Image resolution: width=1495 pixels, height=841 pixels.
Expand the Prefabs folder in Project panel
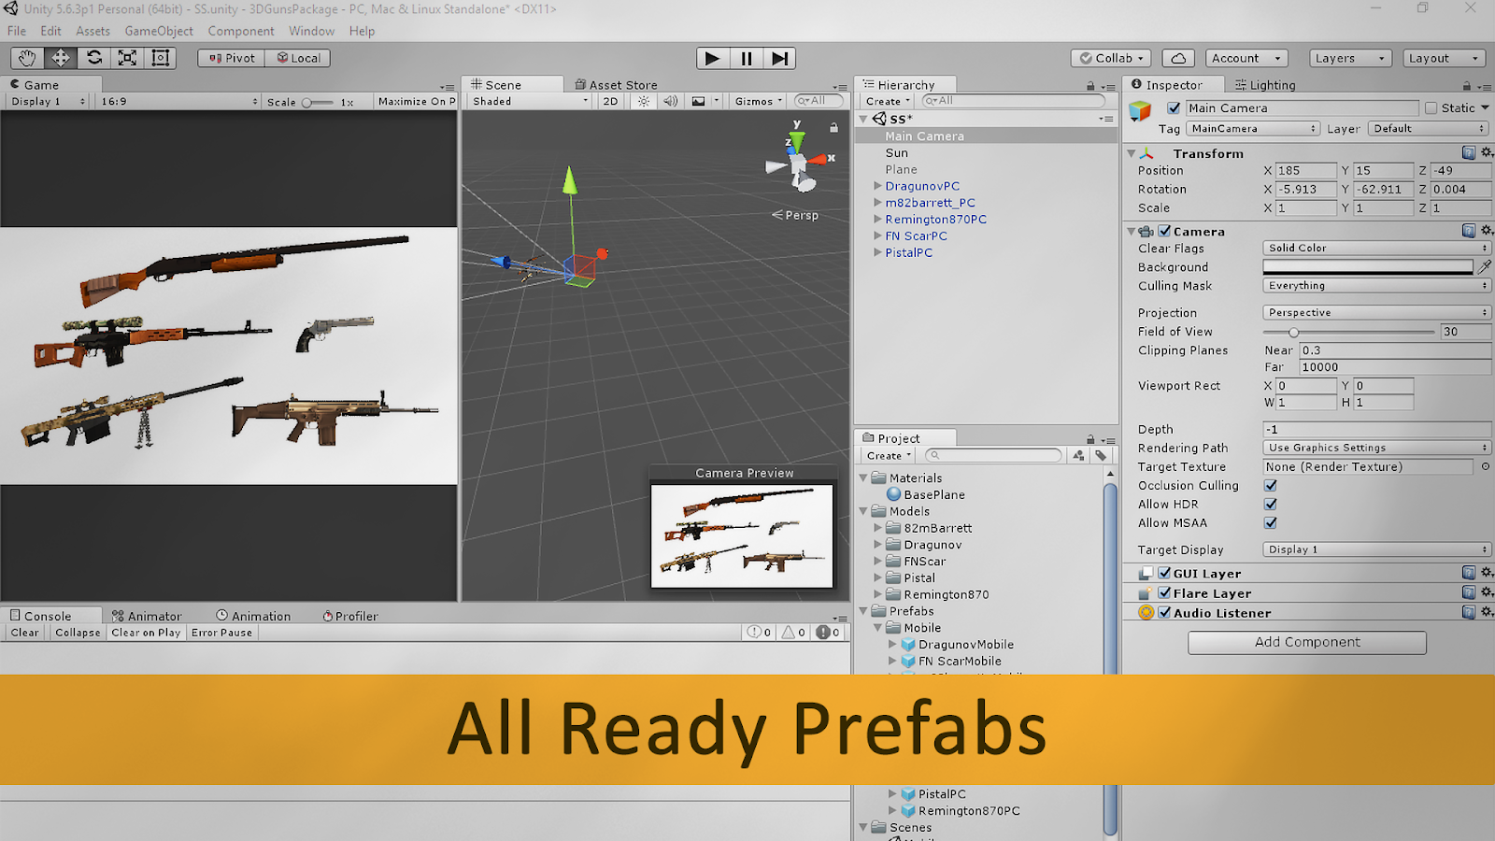[x=863, y=610]
